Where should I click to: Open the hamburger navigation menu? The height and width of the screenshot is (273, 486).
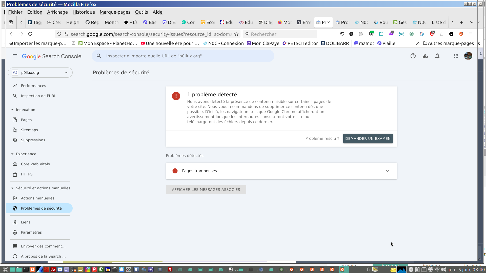pyautogui.click(x=15, y=56)
